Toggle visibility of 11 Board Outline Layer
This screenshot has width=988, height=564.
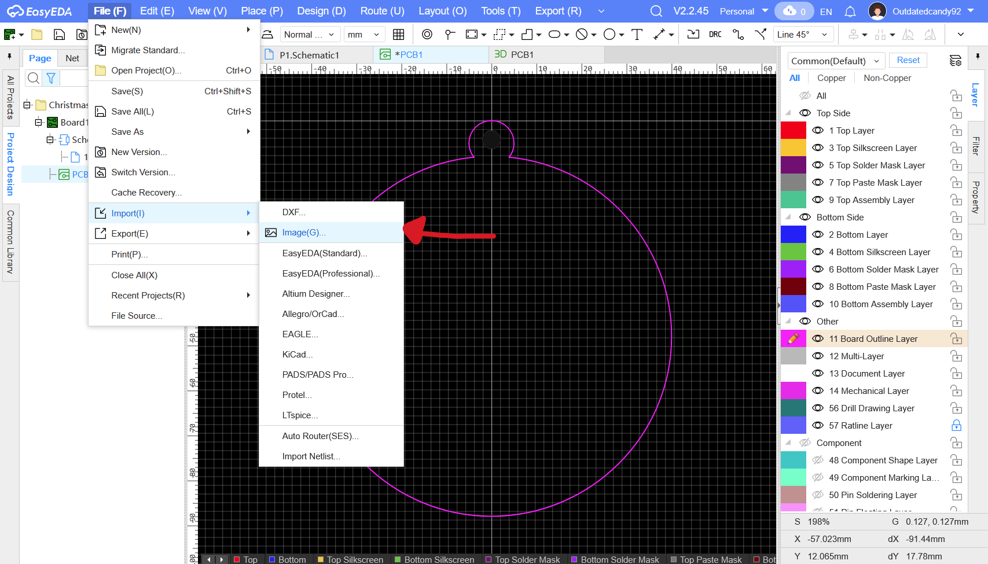coord(818,339)
